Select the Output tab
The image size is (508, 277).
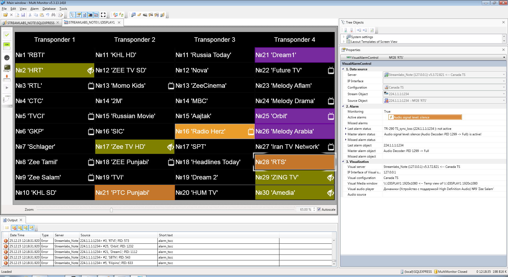tap(12, 220)
